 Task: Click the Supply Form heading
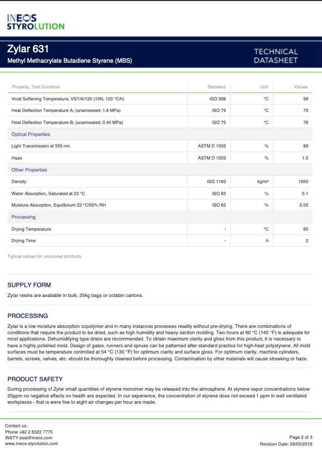29,285
